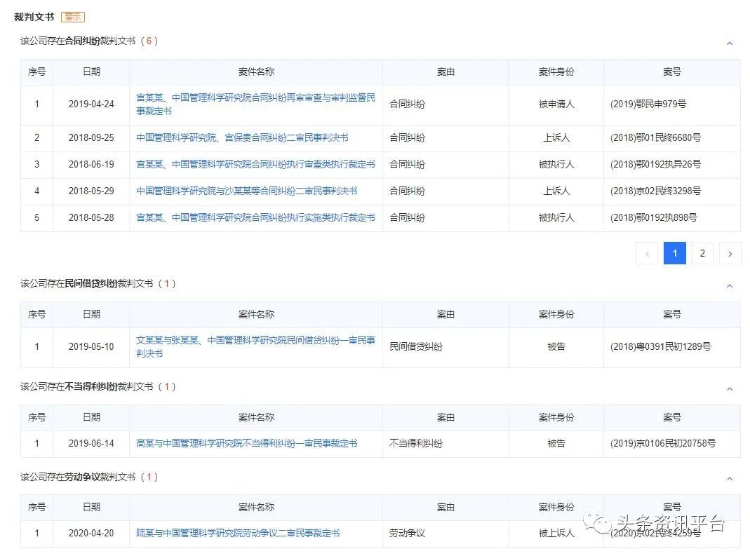Click the case number (2019)鄂民申979号

(648, 104)
